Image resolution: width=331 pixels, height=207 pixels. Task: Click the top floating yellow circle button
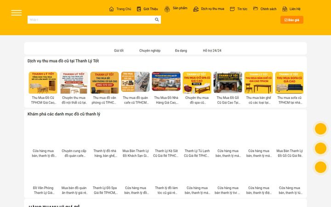click(x=320, y=129)
